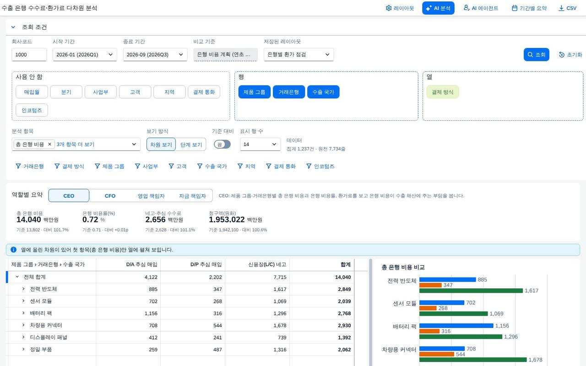Expand the 배터리 팩 row
The width and height of the screenshot is (586, 366).
(23, 313)
